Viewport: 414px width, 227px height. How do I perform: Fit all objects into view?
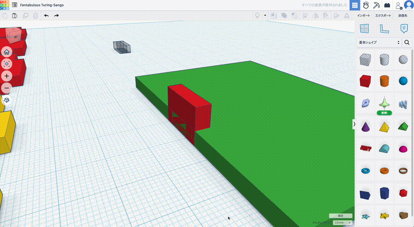[7, 64]
